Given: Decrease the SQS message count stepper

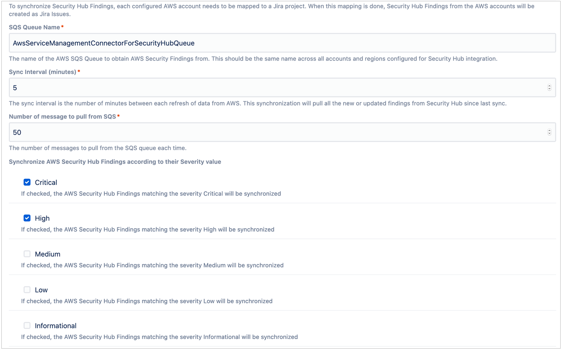Looking at the screenshot, I should (x=549, y=134).
